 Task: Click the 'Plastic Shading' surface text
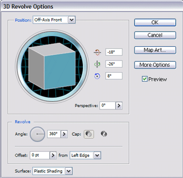coord(48,171)
